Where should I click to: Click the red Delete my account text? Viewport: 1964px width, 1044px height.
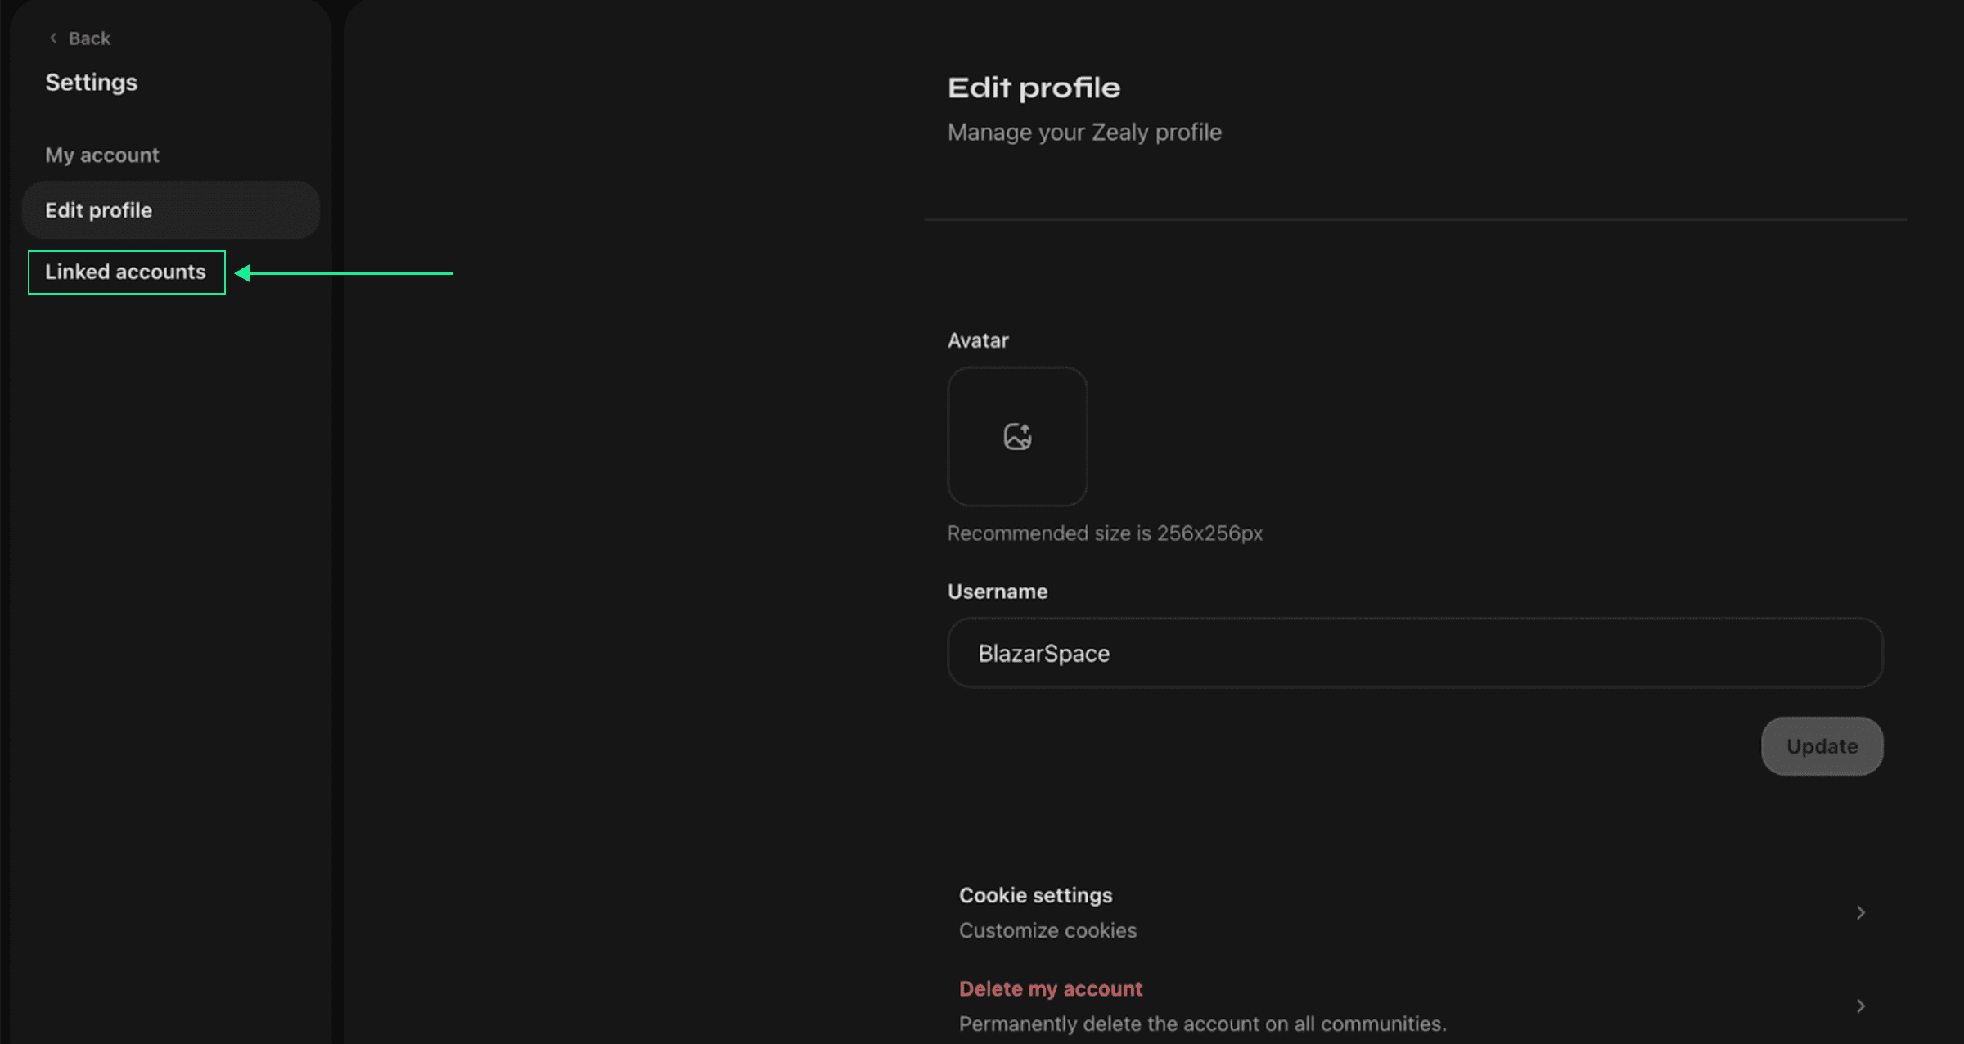pyautogui.click(x=1050, y=988)
